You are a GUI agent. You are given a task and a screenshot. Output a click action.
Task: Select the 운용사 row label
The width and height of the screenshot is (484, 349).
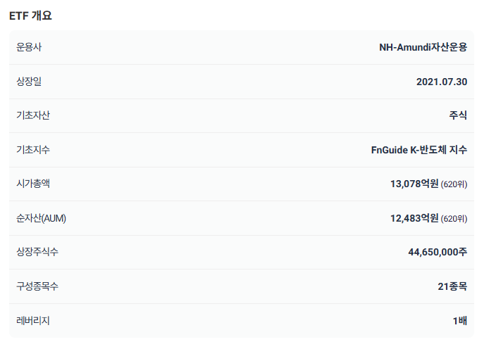29,47
